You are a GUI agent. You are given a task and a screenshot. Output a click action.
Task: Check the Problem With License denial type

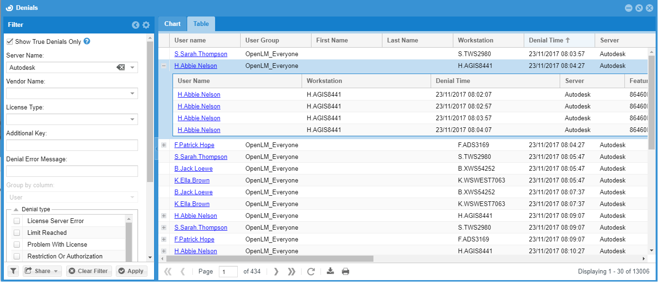point(17,244)
